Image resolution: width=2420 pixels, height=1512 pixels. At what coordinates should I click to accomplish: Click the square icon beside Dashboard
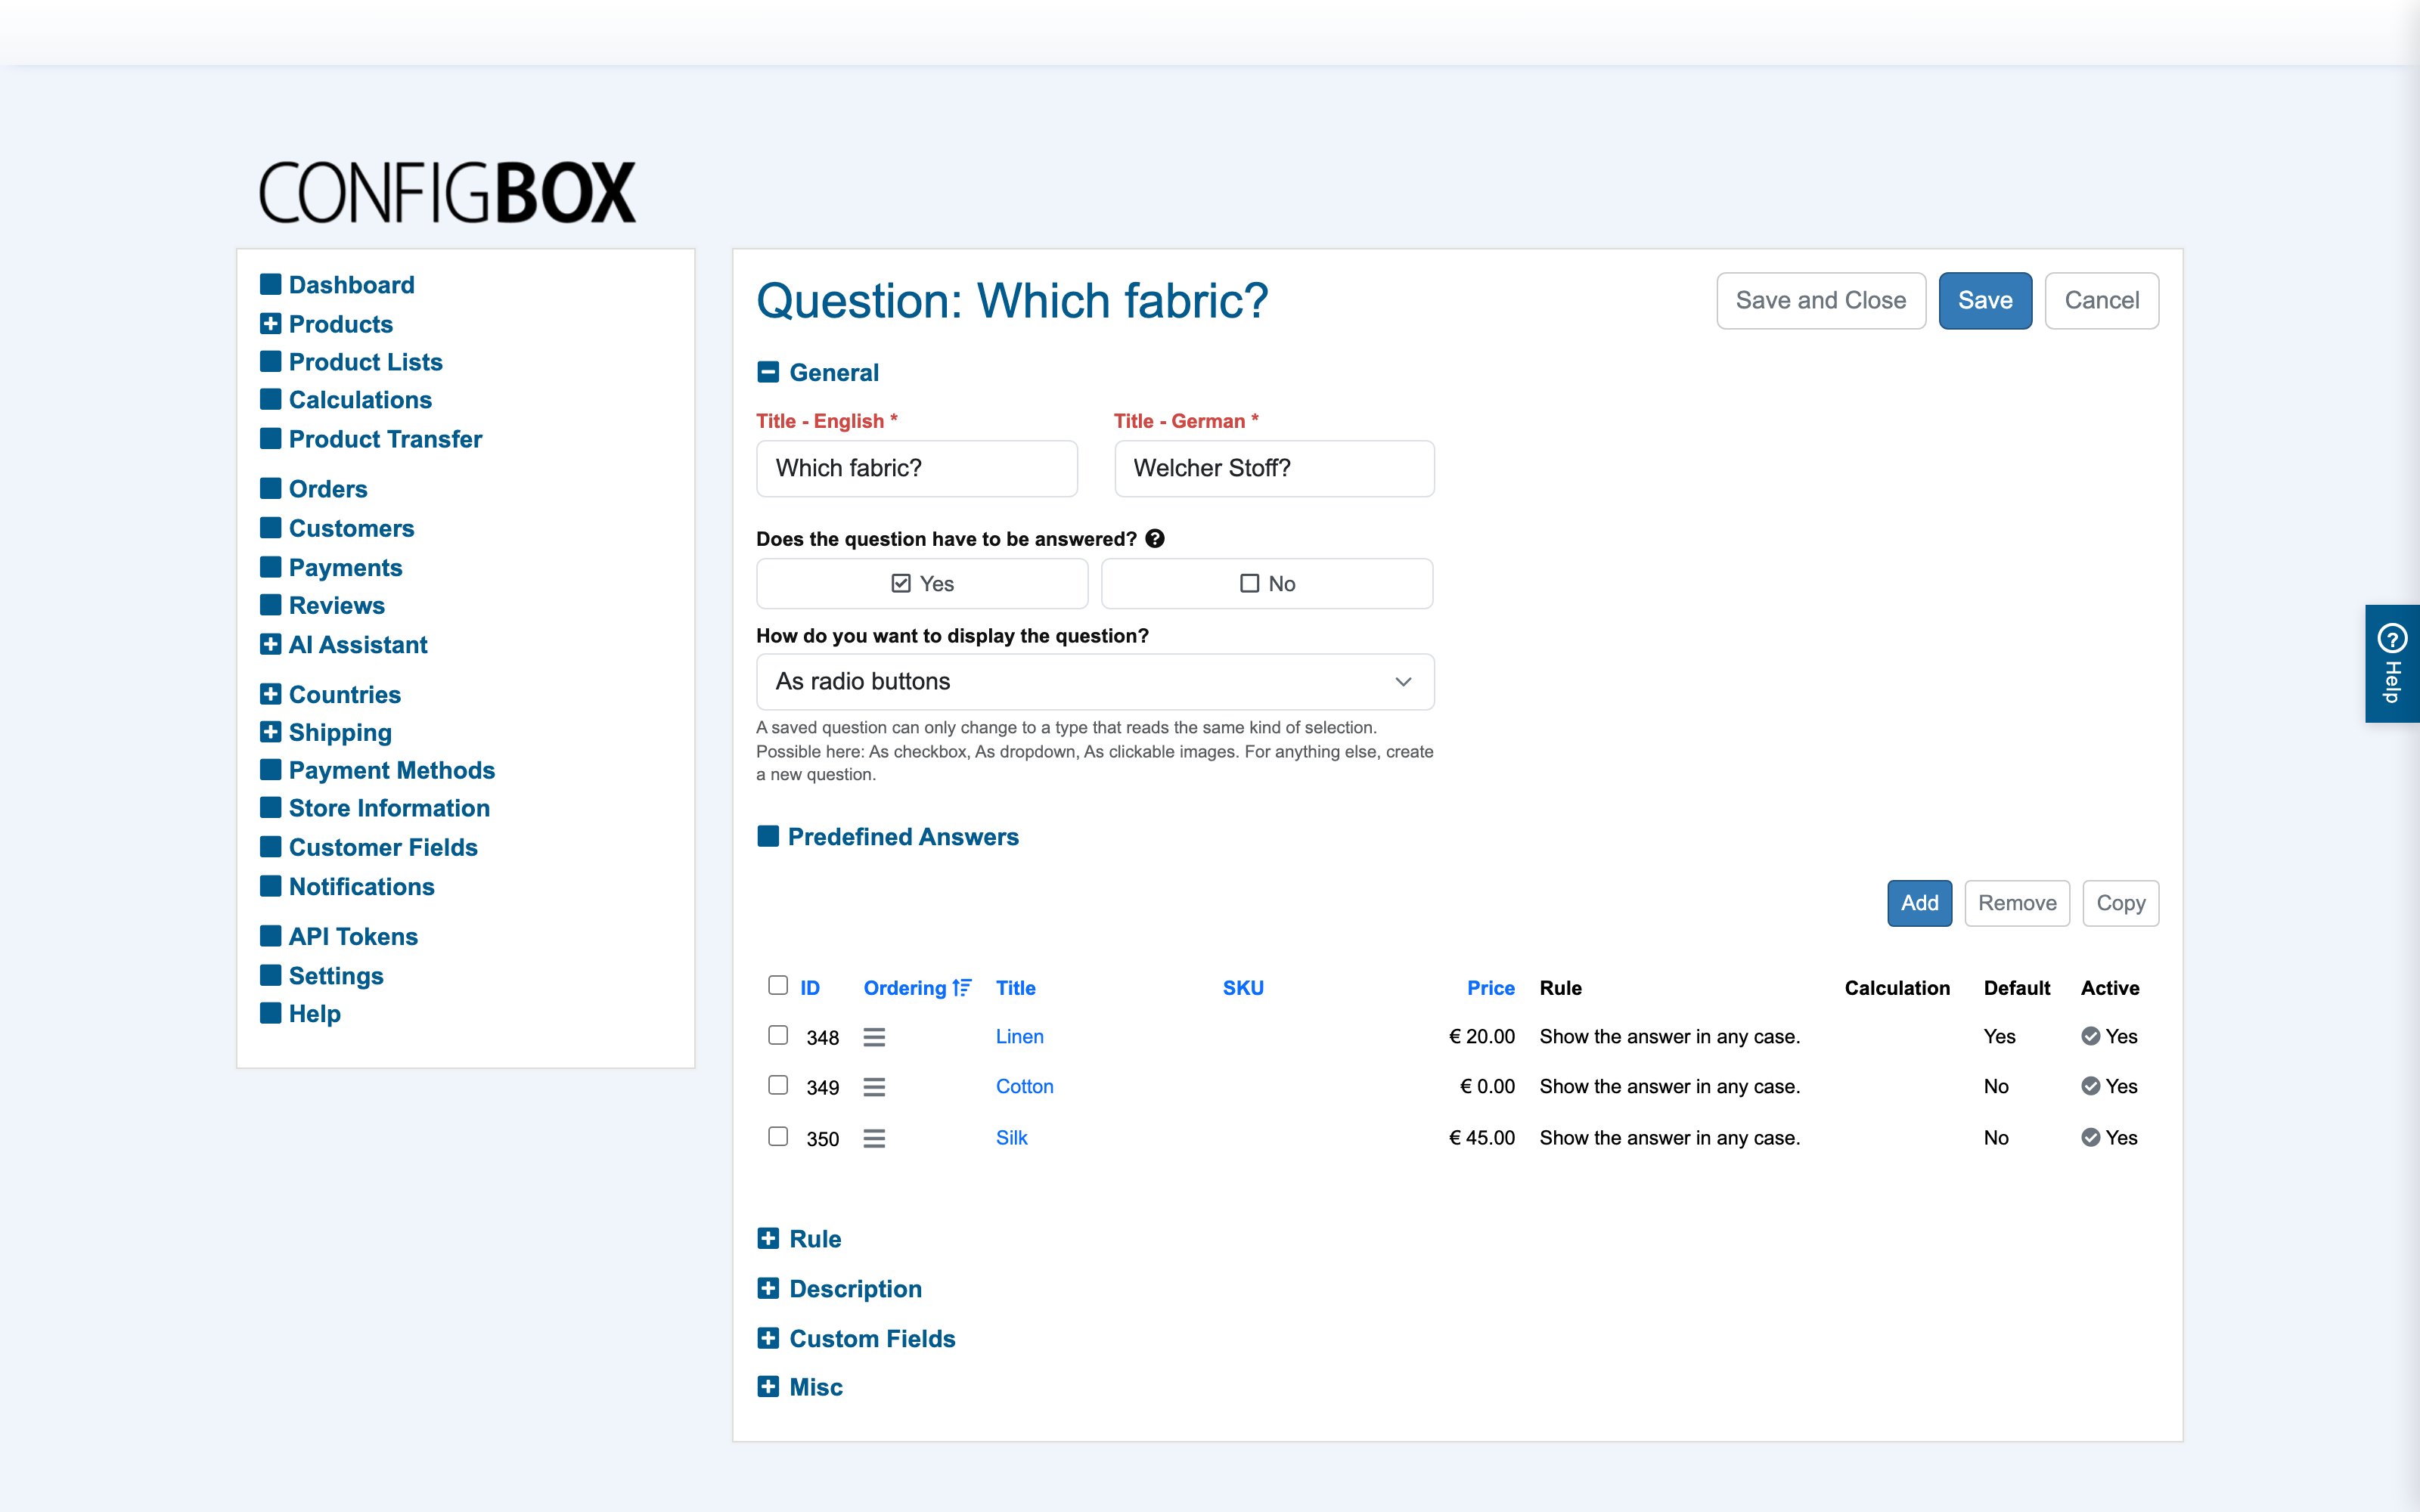pyautogui.click(x=270, y=284)
